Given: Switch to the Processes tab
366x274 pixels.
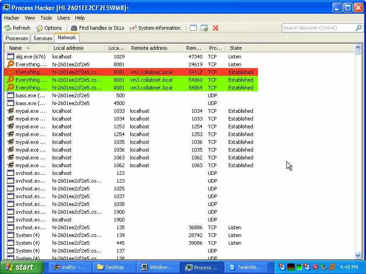Looking at the screenshot, I should click(16, 38).
